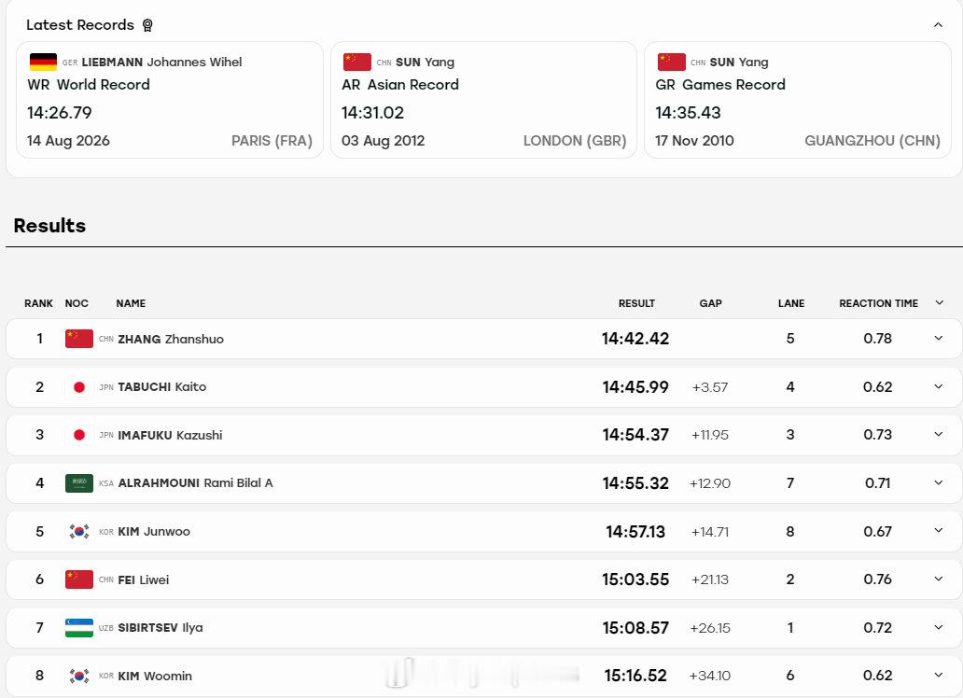
Task: Click the Korea flag beside KIM Junwoo
Action: point(79,532)
